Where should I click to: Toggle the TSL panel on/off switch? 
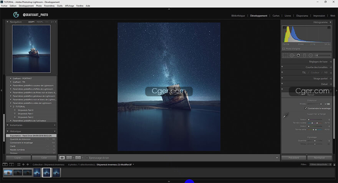pyautogui.click(x=282, y=73)
